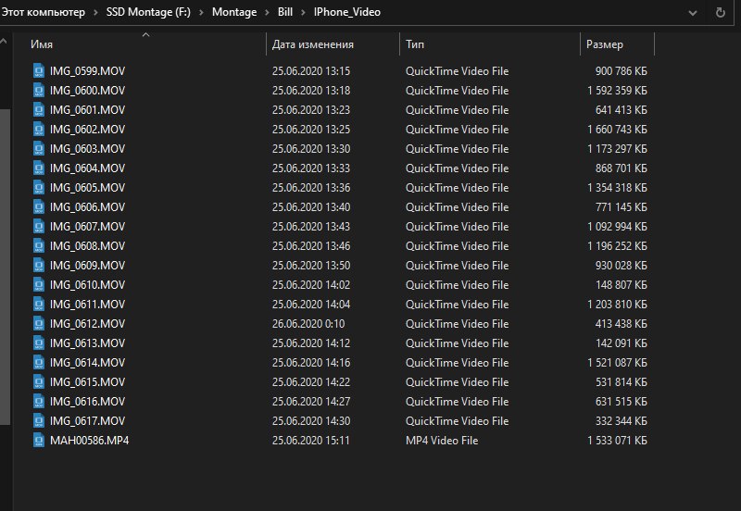
Task: Expand the chevron after Bill in path
Action: click(x=303, y=12)
